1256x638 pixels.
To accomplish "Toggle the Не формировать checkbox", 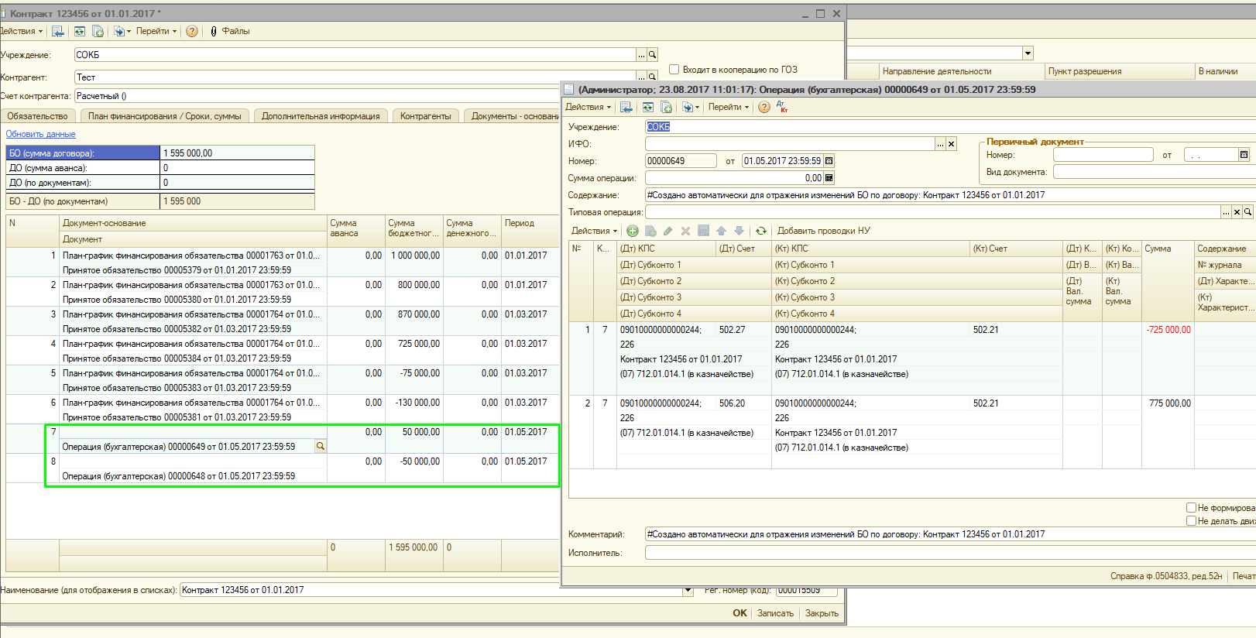I will click(x=1192, y=508).
